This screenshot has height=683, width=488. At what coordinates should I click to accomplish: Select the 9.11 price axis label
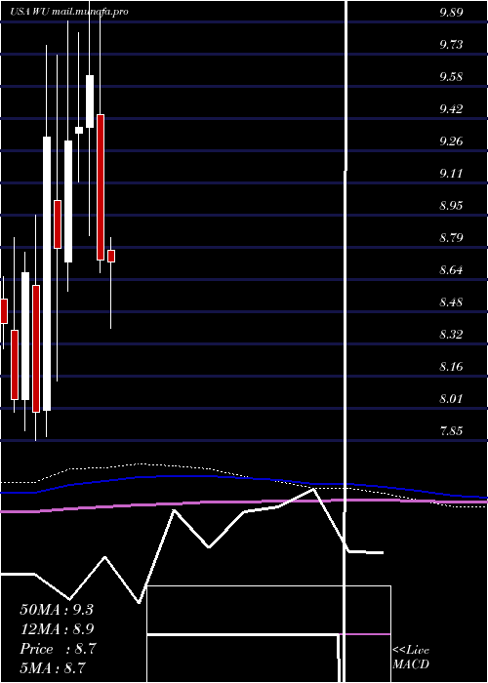451,174
